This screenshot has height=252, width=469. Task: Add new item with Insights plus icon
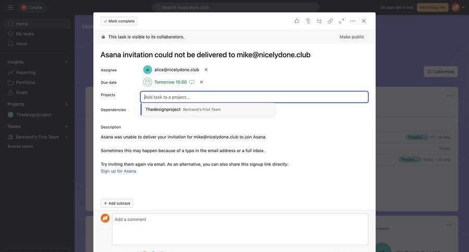click(66, 62)
